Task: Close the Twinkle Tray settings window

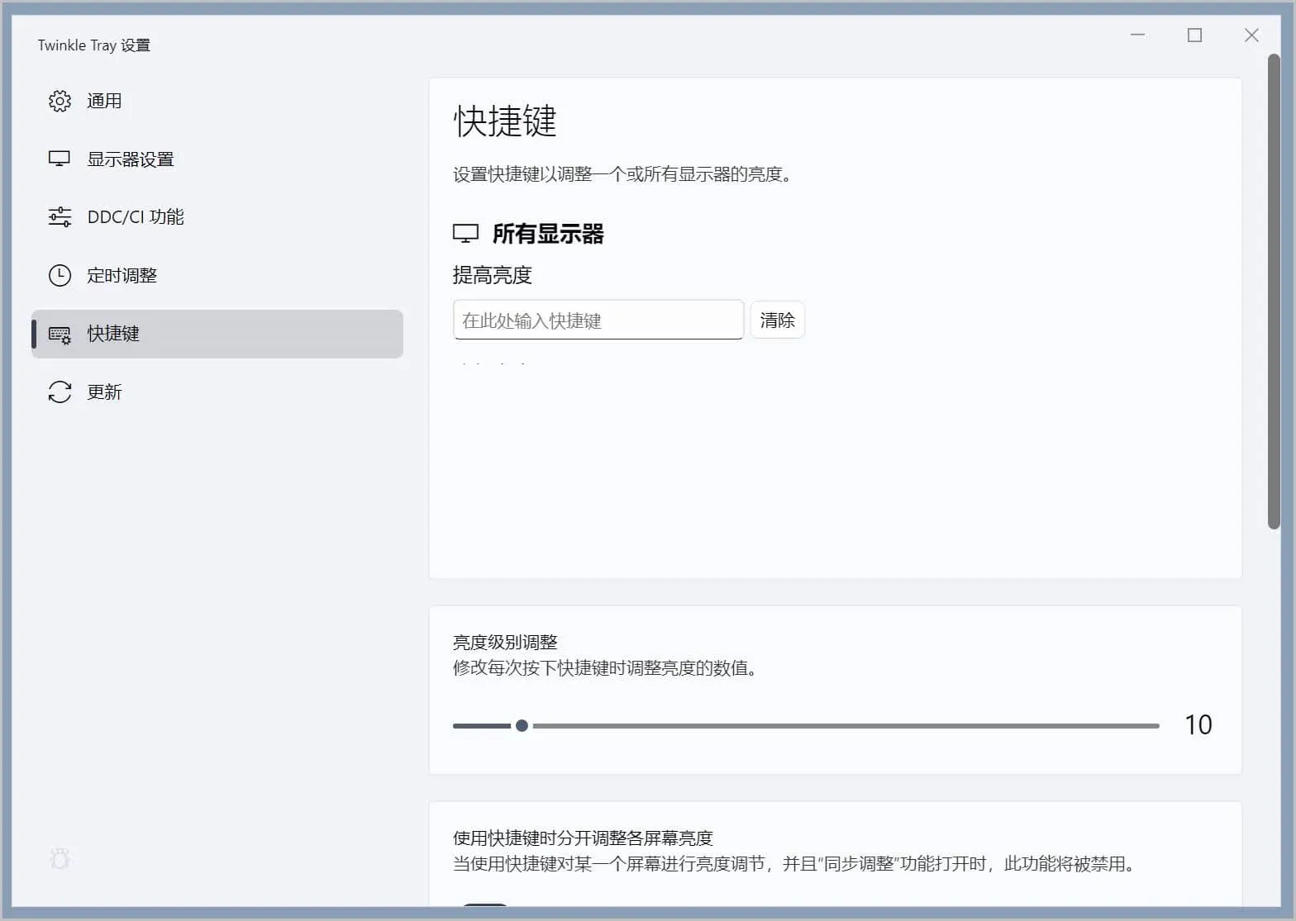Action: tap(1251, 35)
